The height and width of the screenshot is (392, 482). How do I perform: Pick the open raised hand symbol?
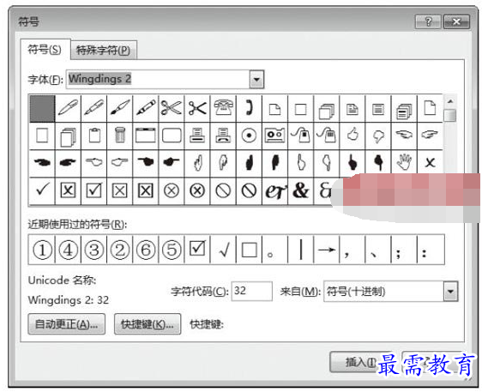pyautogui.click(x=404, y=163)
